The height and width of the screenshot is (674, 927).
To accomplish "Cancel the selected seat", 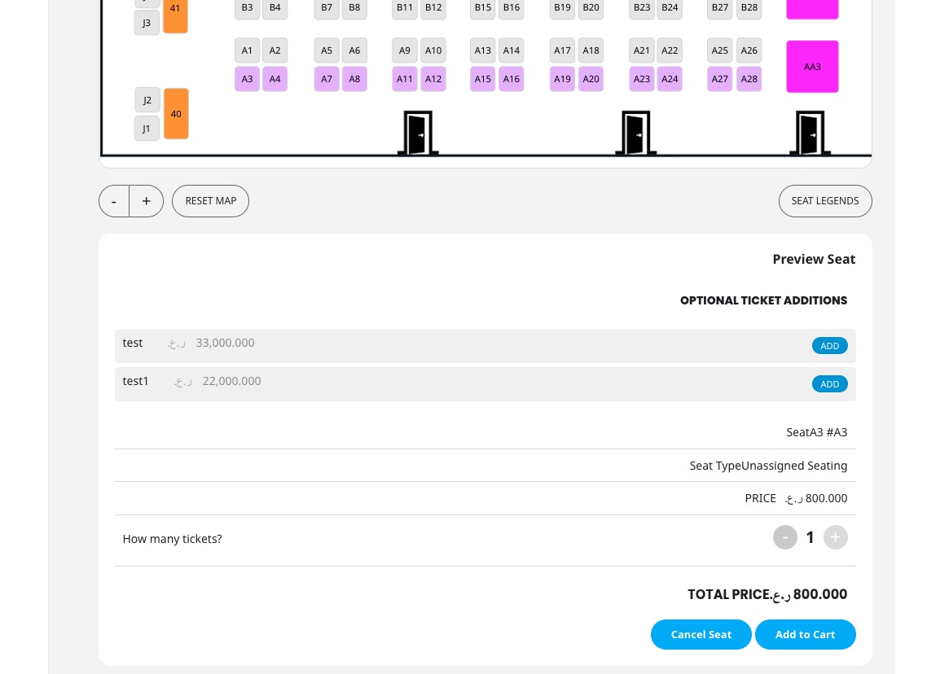I will click(701, 635).
